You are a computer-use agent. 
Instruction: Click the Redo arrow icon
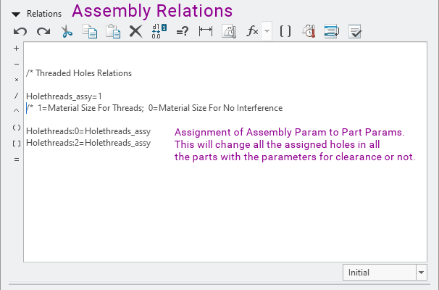point(43,31)
